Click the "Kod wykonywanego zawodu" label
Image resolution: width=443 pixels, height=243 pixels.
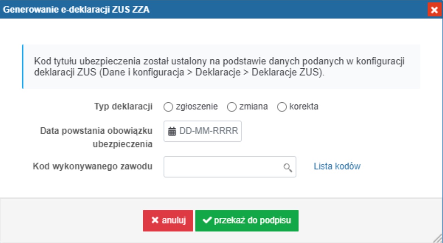[92, 166]
